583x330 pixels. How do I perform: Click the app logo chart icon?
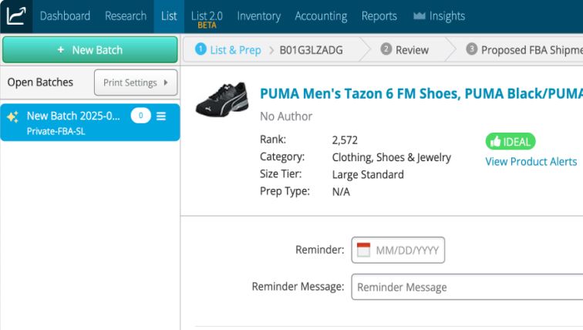[x=15, y=15]
